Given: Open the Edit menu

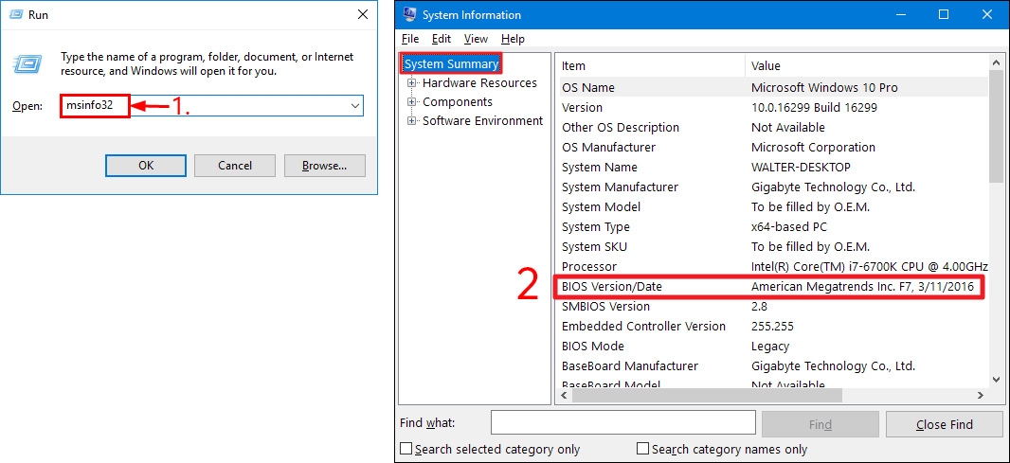Looking at the screenshot, I should pos(442,39).
